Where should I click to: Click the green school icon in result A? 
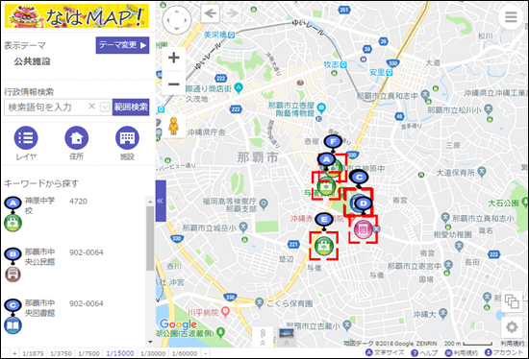[13, 223]
